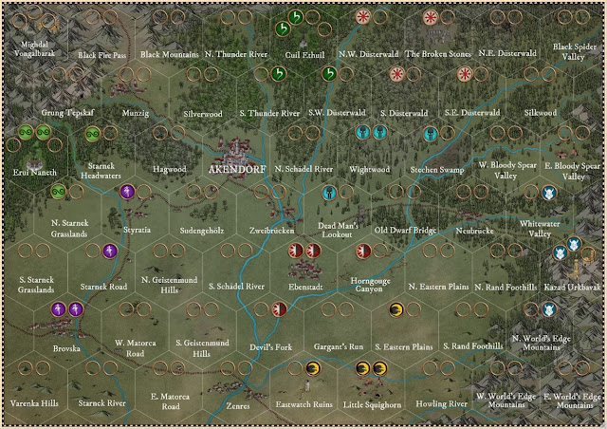This screenshot has height=429, width=607.
Task: Select yellow-black token in S. Eastern Plains
Action: pos(396,309)
